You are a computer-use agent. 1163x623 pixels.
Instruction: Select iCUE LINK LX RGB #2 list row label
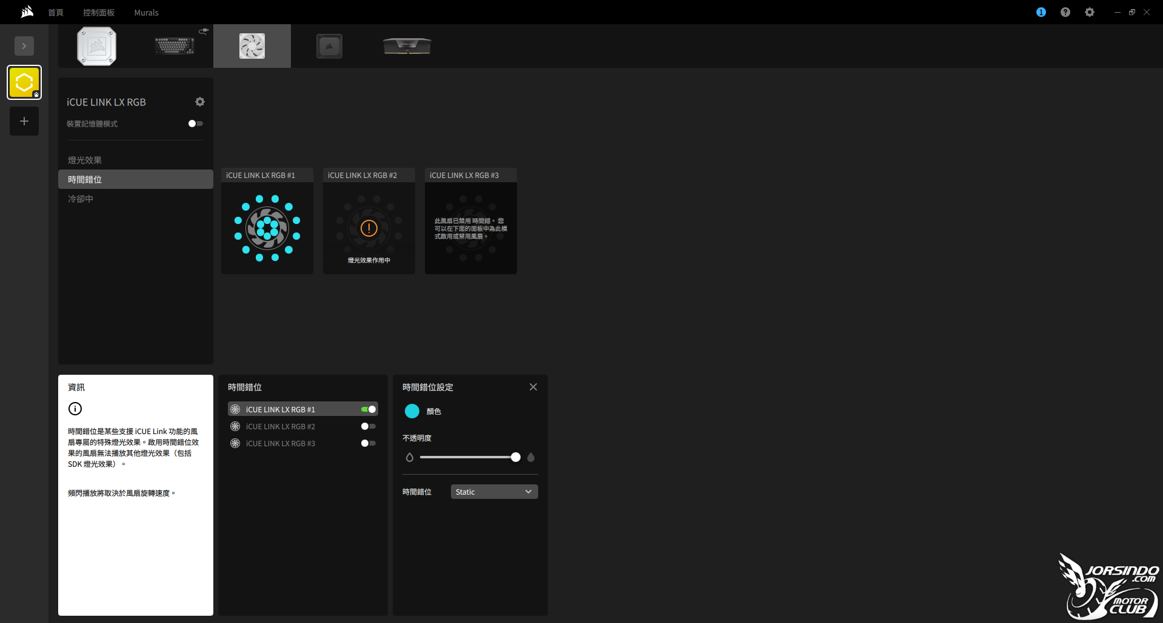[281, 427]
